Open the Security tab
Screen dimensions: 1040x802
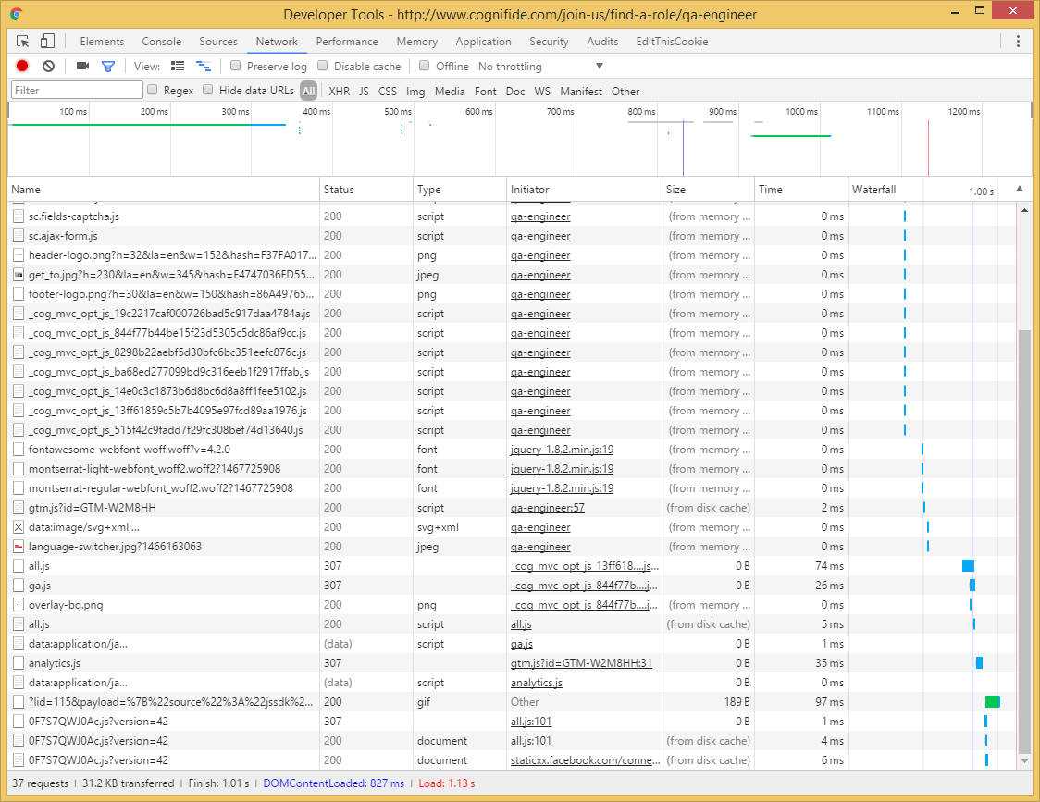(x=549, y=41)
